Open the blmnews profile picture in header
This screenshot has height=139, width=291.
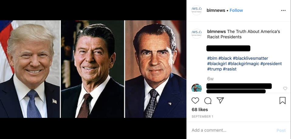point(197,10)
